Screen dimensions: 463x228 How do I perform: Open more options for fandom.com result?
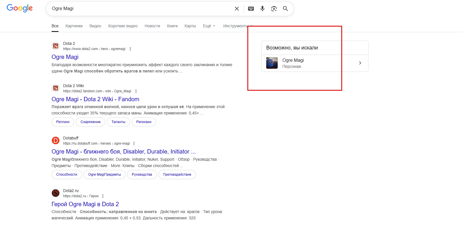click(136, 91)
